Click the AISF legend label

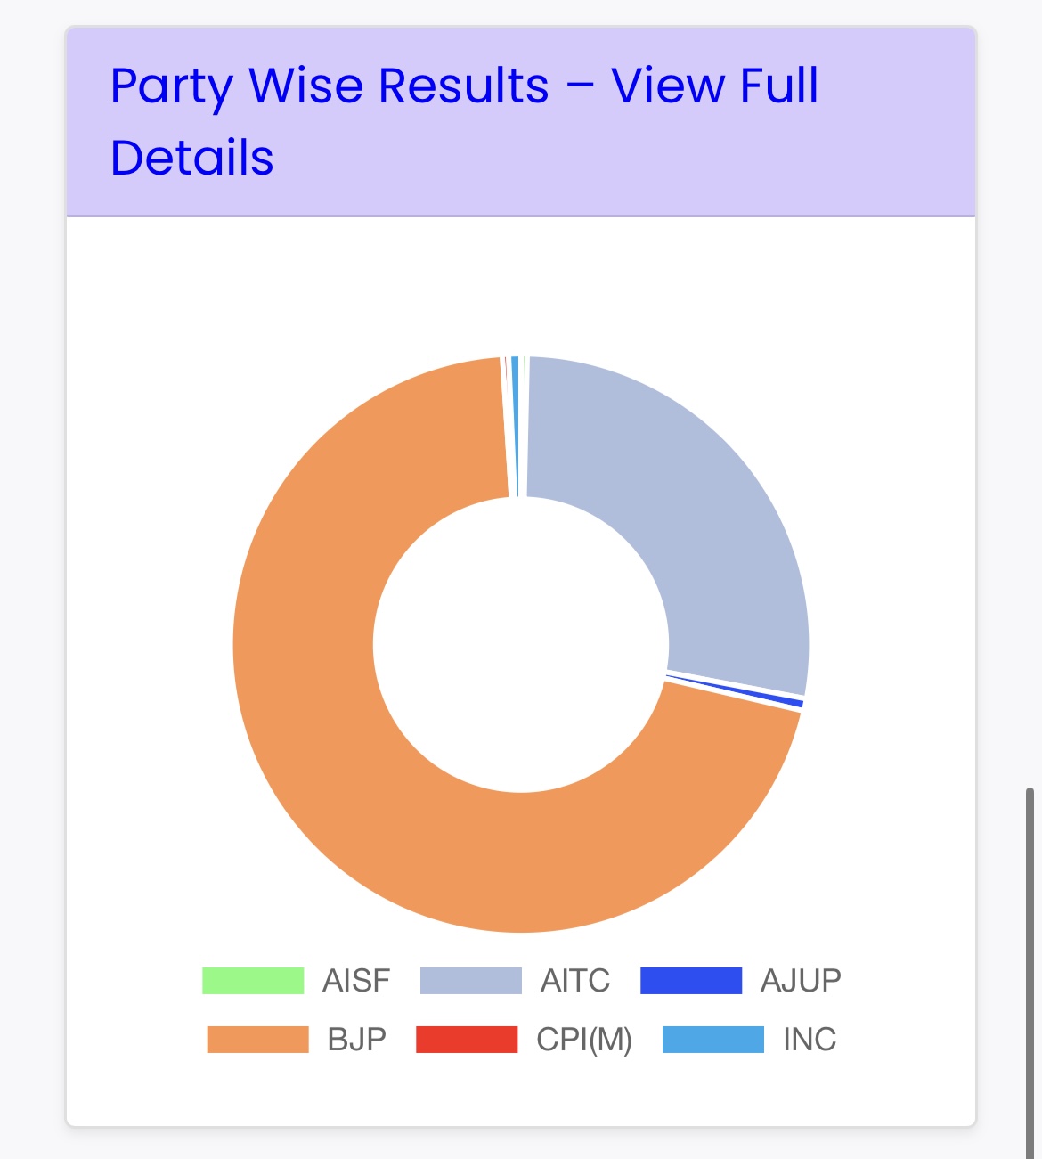click(x=356, y=981)
